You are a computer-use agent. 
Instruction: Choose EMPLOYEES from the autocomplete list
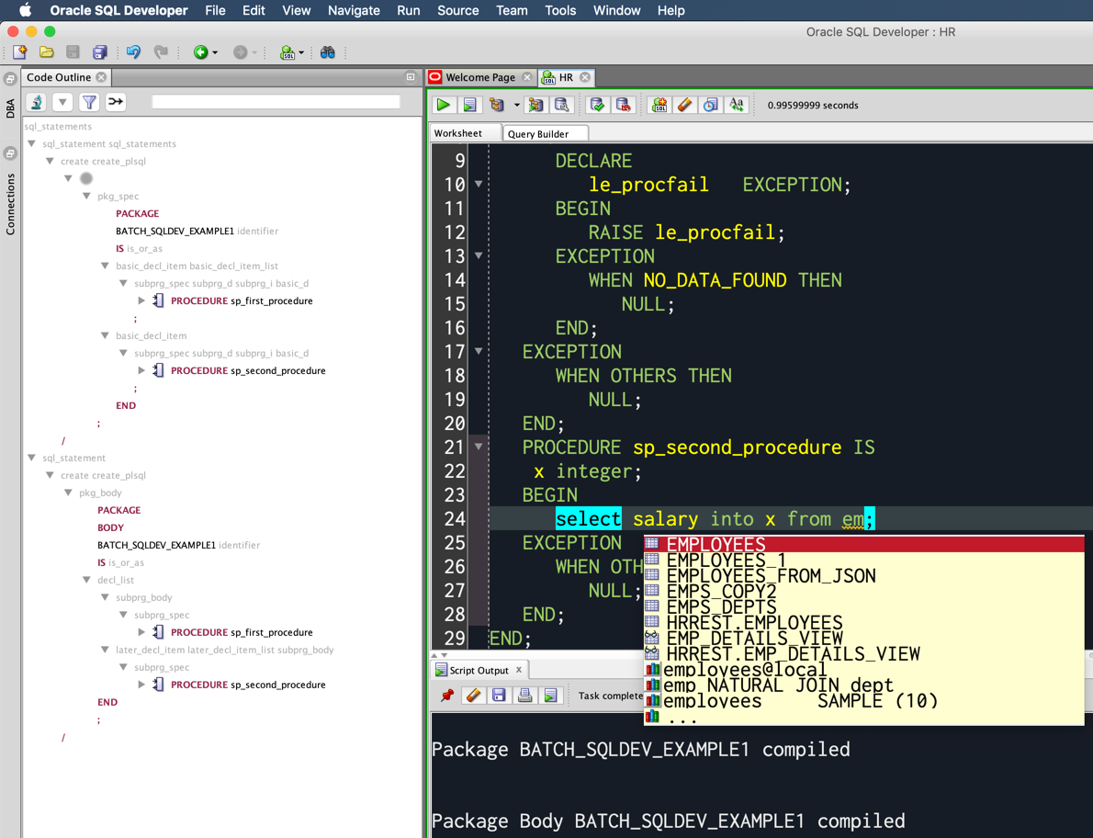pos(863,544)
